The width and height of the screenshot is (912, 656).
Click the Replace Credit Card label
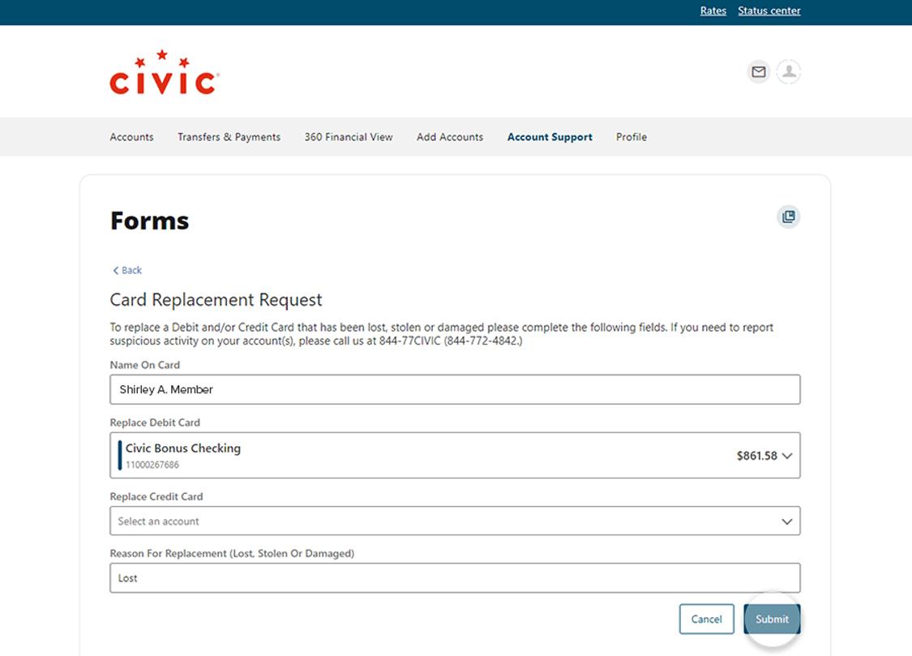156,496
